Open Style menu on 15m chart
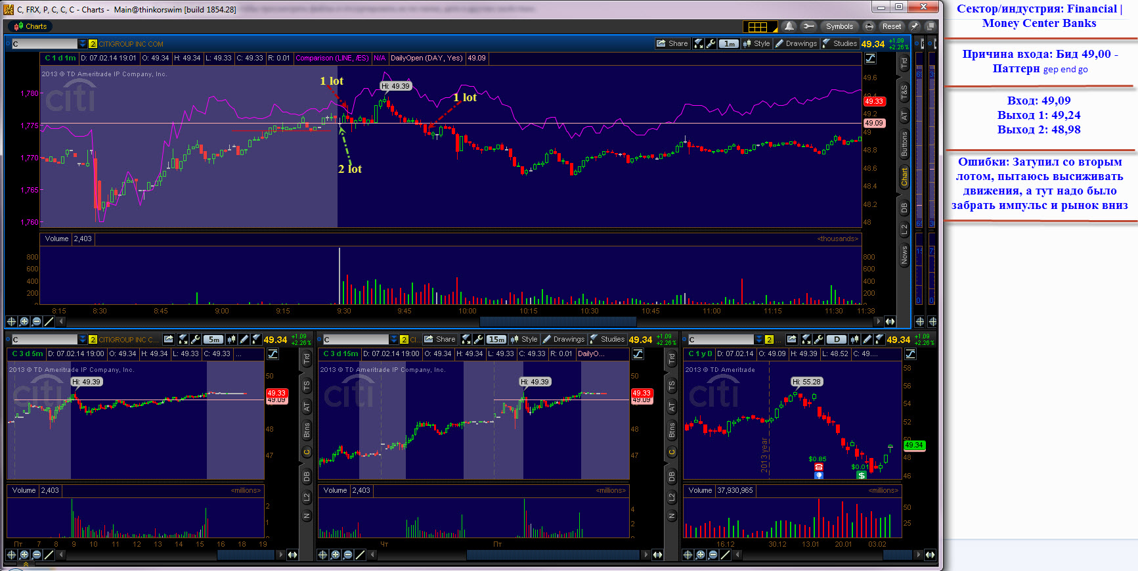 (x=524, y=339)
